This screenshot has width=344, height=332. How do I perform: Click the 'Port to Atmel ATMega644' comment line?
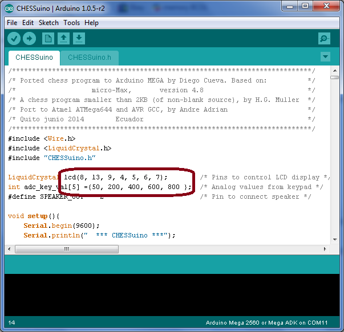(162, 109)
